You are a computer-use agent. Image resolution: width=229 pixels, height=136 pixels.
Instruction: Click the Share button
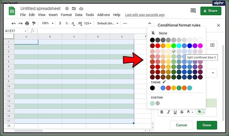[211, 11]
